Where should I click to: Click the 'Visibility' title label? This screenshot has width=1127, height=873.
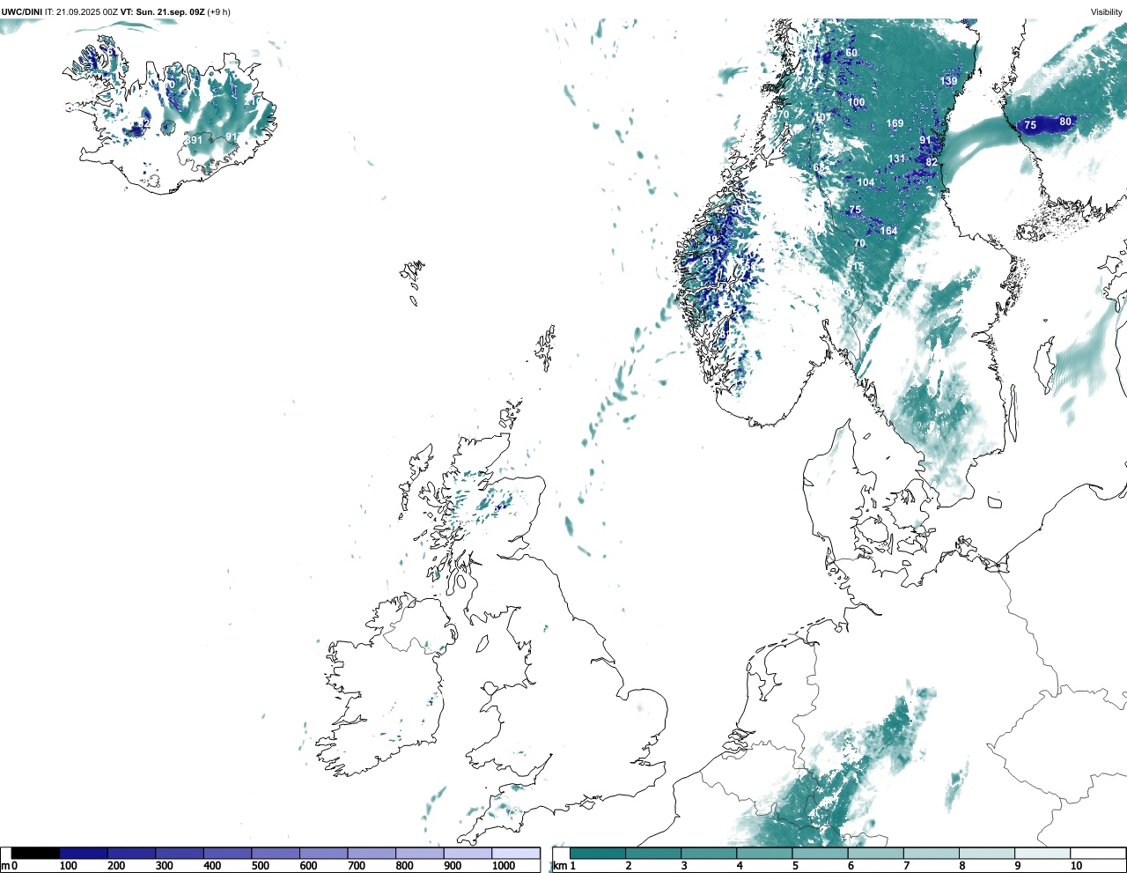[1107, 11]
